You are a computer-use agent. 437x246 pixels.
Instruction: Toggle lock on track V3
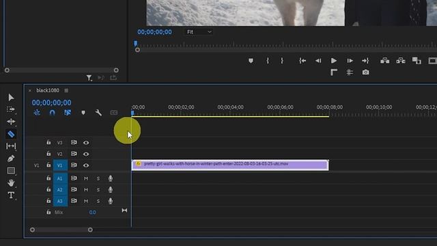coord(48,142)
